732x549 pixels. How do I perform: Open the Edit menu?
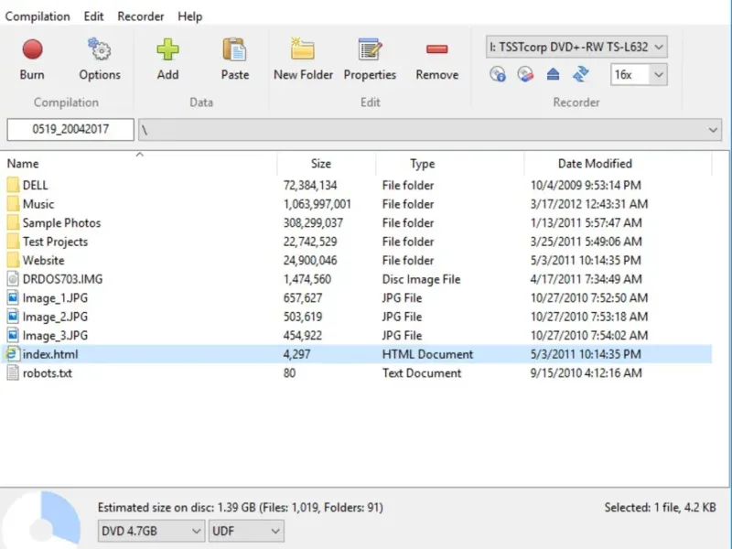pyautogui.click(x=93, y=16)
